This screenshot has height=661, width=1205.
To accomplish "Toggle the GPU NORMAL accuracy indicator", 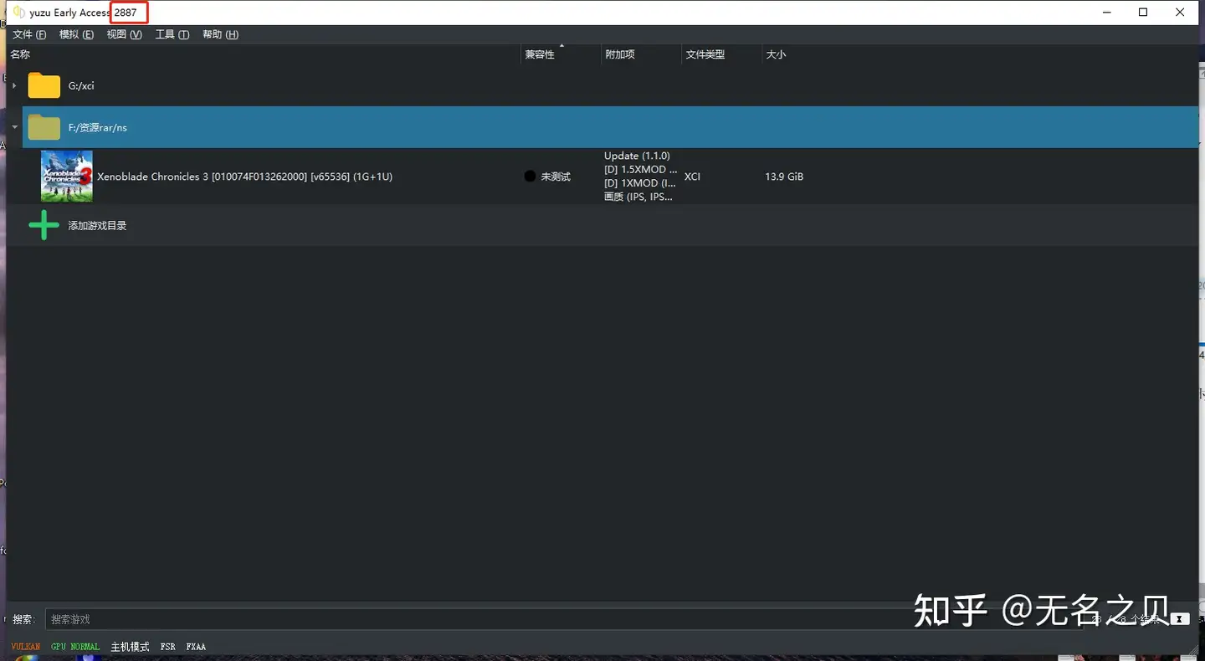I will (75, 647).
